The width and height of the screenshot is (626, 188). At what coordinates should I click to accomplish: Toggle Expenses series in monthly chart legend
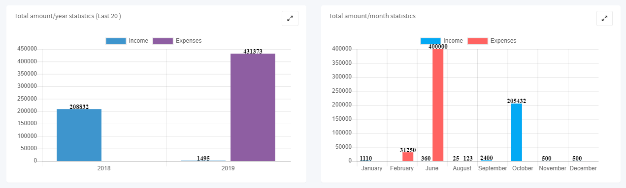(x=492, y=41)
